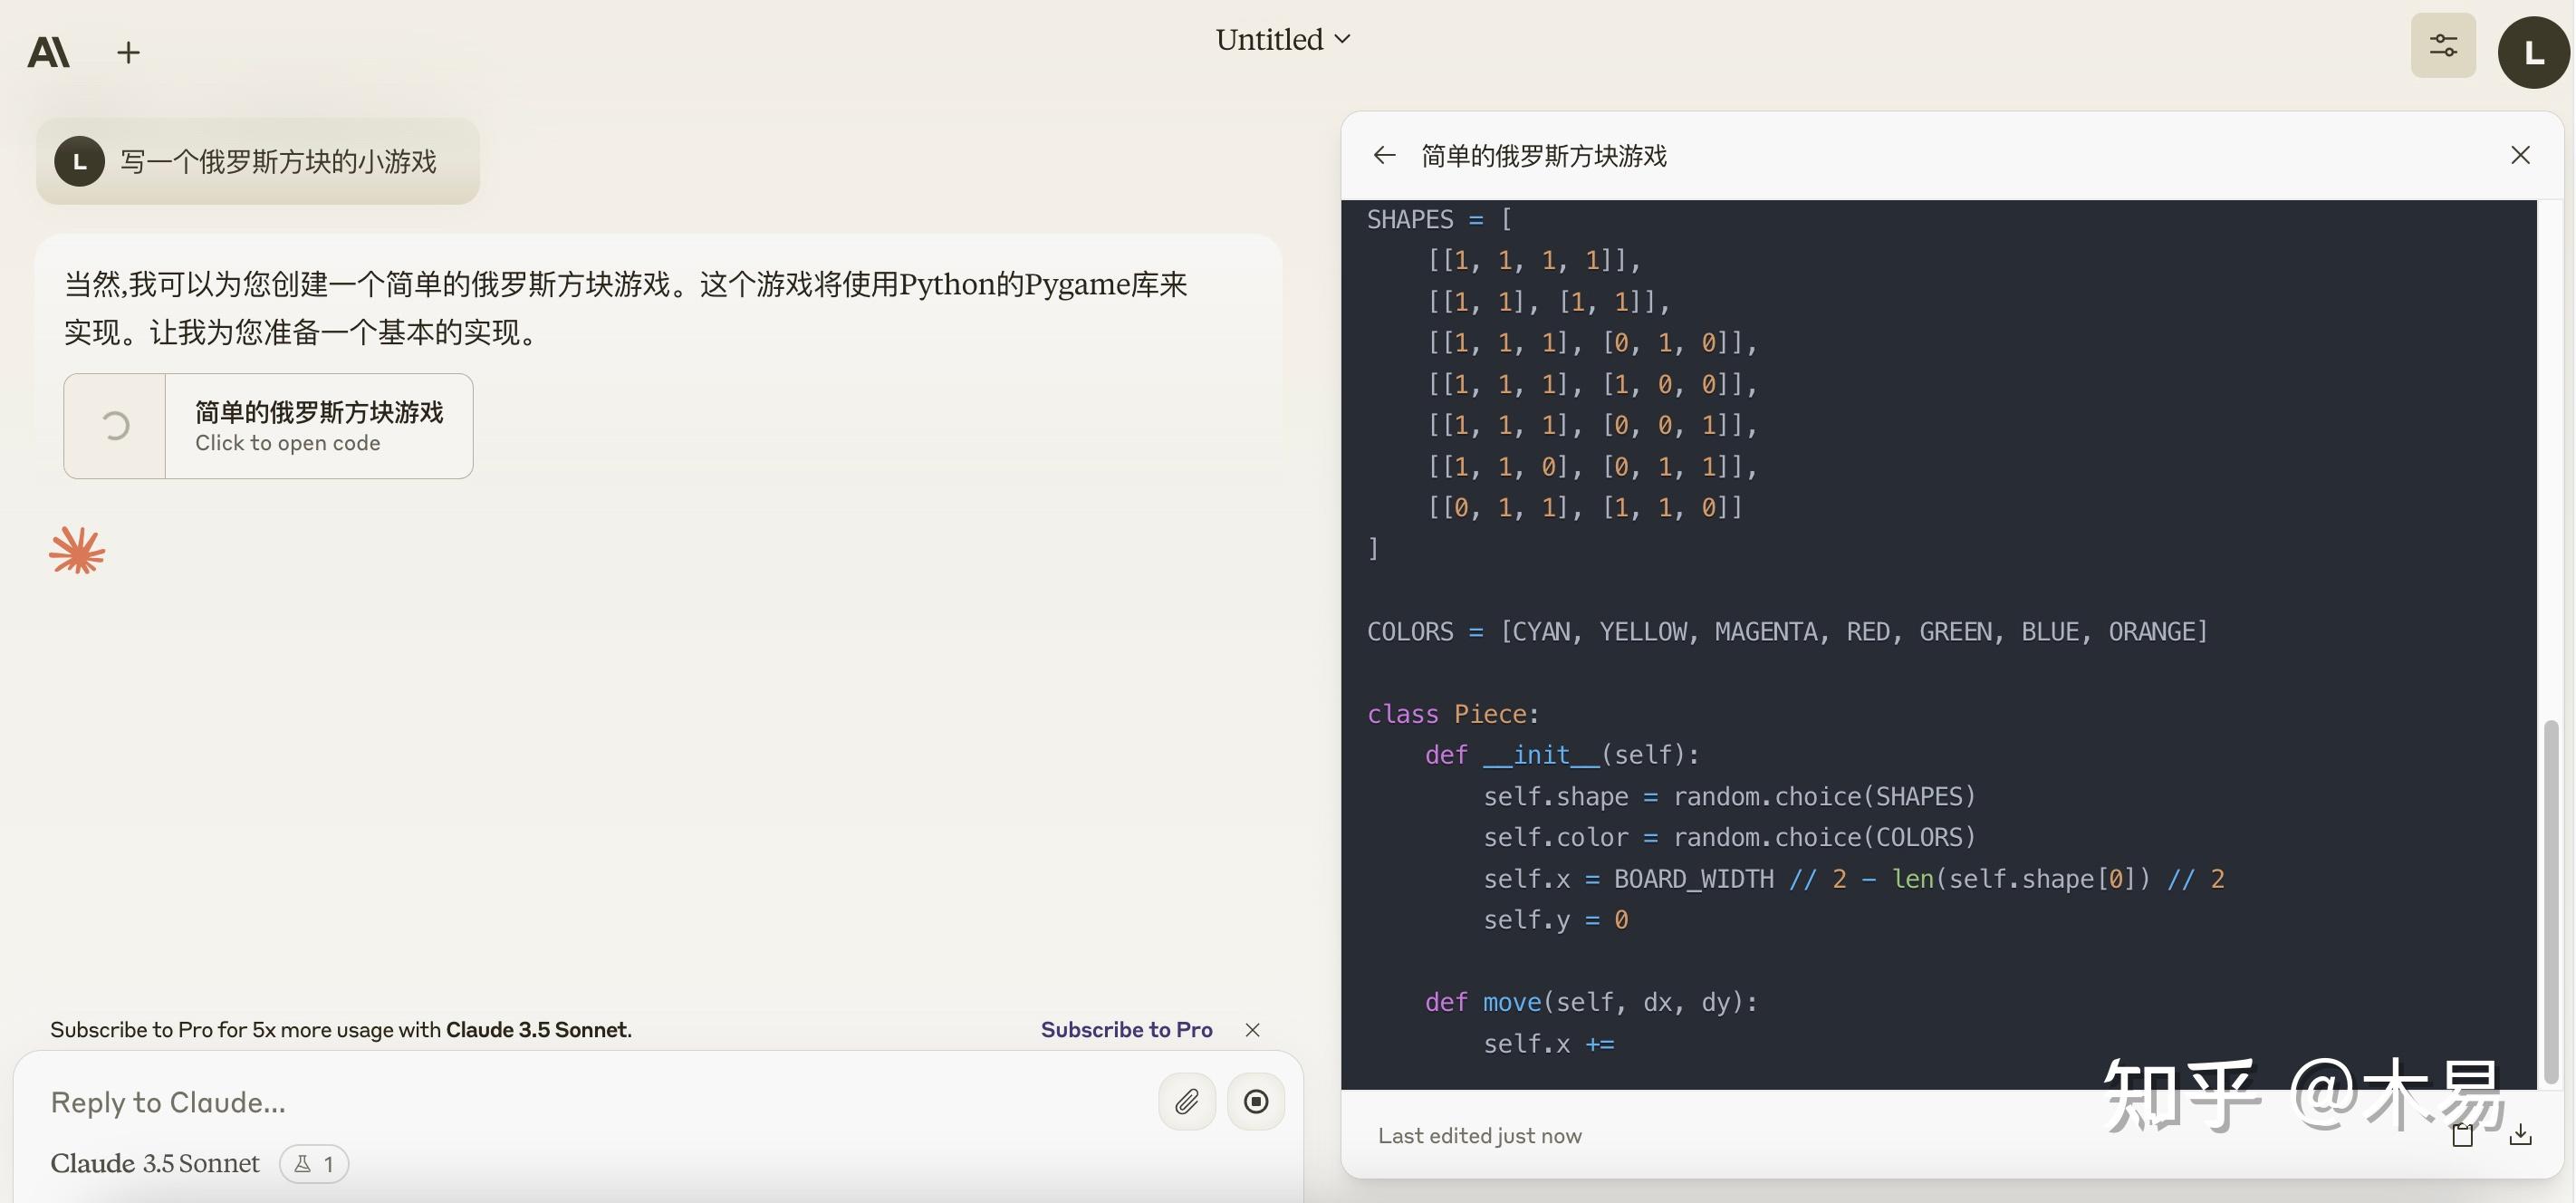This screenshot has height=1203, width=2576.
Task: Open chat controls sliders icon
Action: click(x=2442, y=46)
